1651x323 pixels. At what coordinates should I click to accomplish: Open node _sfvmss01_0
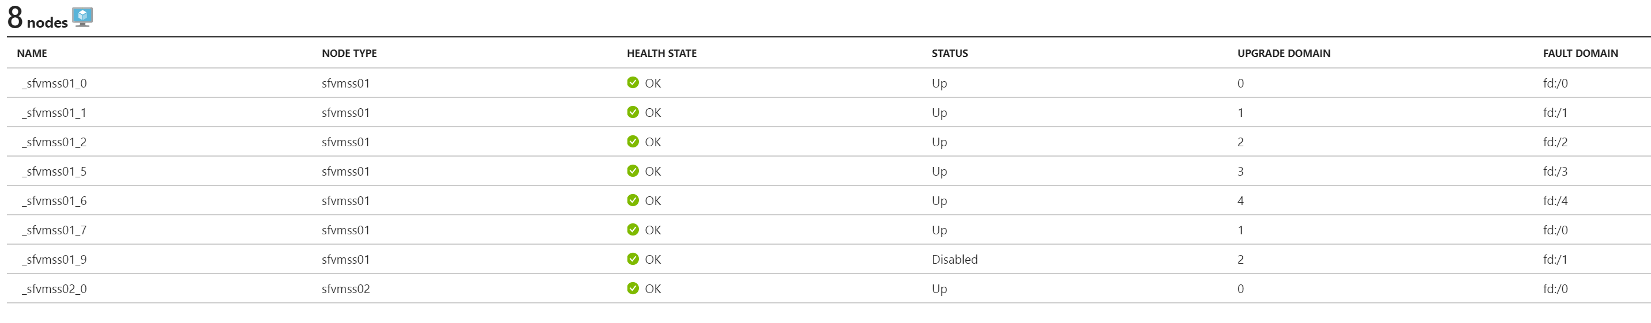point(54,84)
